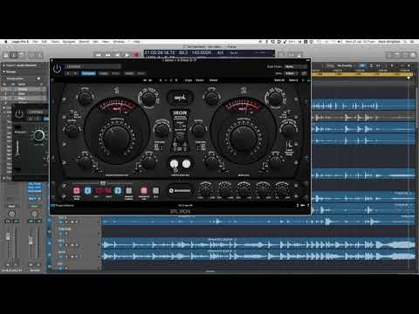Image resolution: width=419 pixels, height=314 pixels.
Task: Select settings bank B in plugin toolbar
Action: coord(166,80)
